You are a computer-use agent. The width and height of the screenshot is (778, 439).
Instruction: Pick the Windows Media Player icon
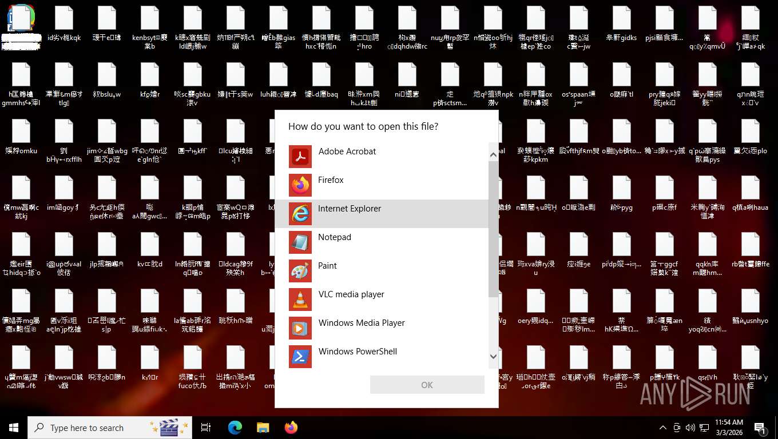point(300,328)
